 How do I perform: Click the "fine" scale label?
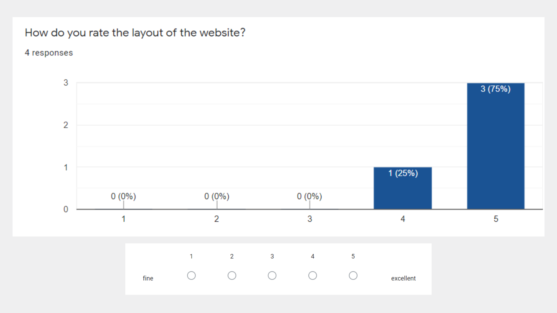pyautogui.click(x=148, y=278)
